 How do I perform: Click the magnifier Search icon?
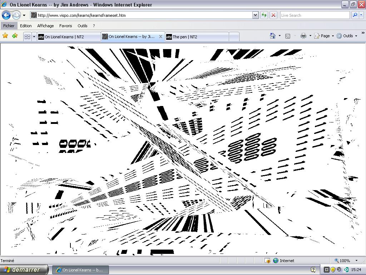click(355, 15)
